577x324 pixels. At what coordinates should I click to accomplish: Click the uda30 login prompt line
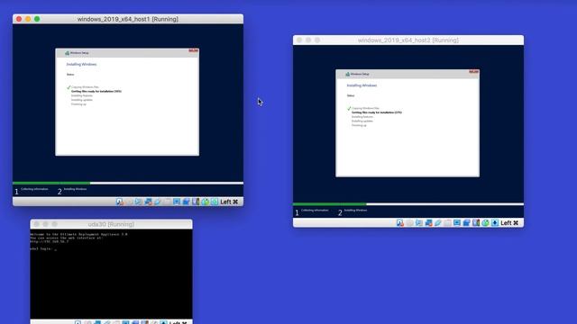tap(43, 249)
